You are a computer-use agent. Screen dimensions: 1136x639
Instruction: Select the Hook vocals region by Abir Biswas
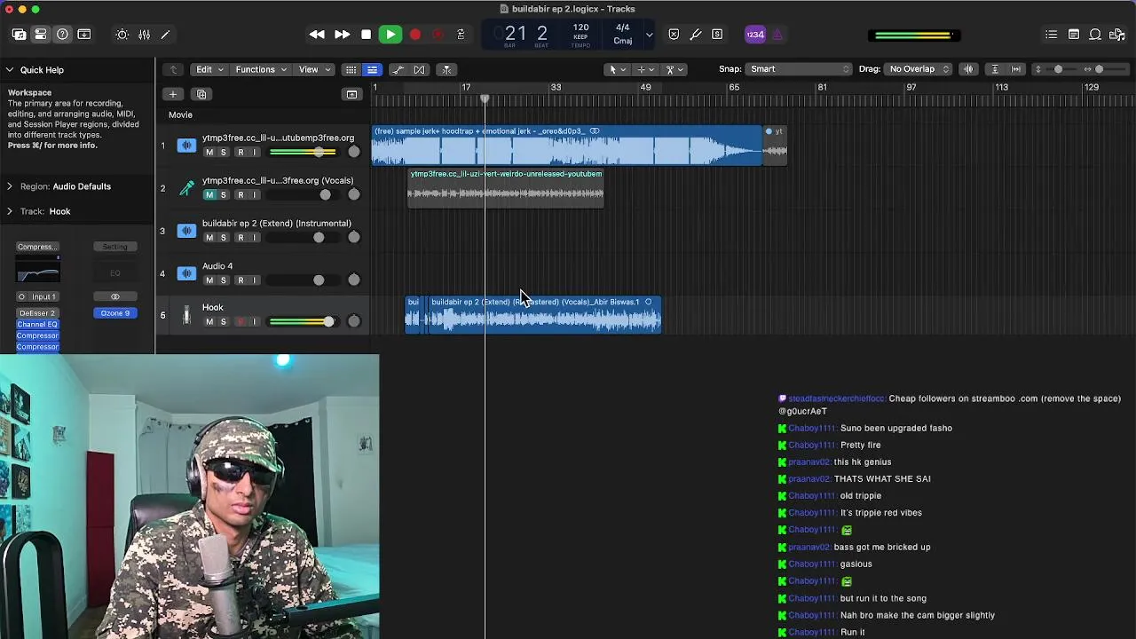click(545, 315)
